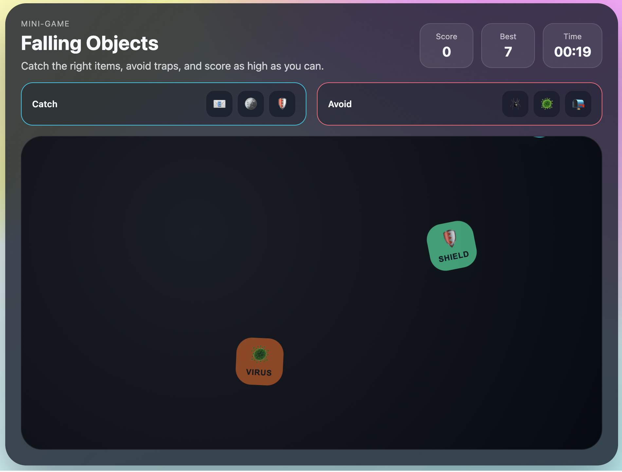Click the Score counter panel
The image size is (622, 472).
(447, 46)
